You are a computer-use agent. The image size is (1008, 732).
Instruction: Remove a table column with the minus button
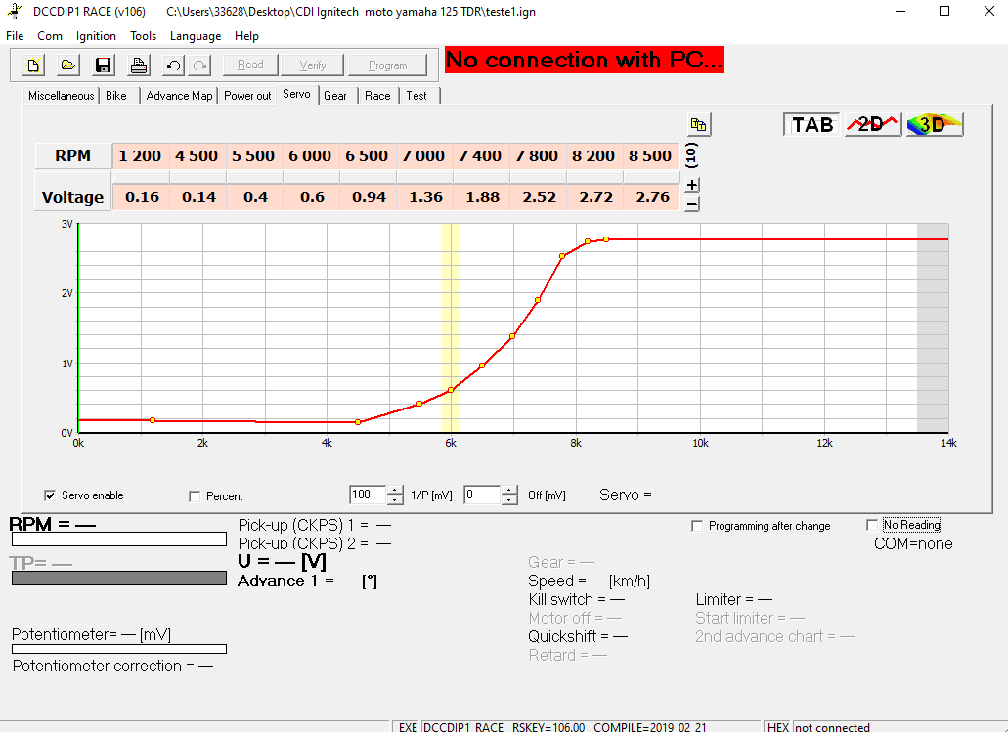(x=692, y=204)
